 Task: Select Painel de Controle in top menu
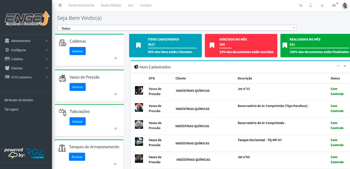click(81, 5)
